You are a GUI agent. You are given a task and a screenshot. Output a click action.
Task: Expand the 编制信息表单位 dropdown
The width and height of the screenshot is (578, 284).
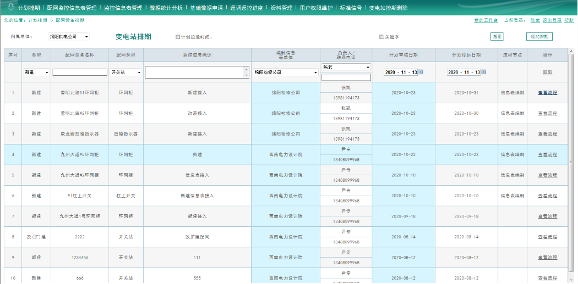coord(286,72)
